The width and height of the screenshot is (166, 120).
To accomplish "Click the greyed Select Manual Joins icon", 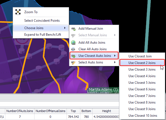I will click(x=73, y=35).
